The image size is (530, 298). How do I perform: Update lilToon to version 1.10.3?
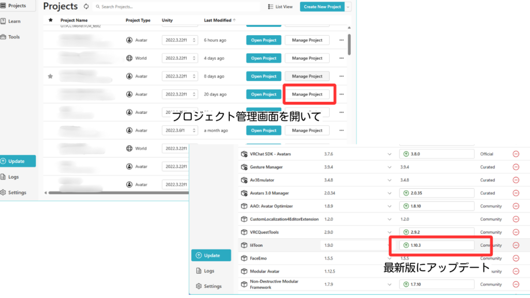[437, 245]
